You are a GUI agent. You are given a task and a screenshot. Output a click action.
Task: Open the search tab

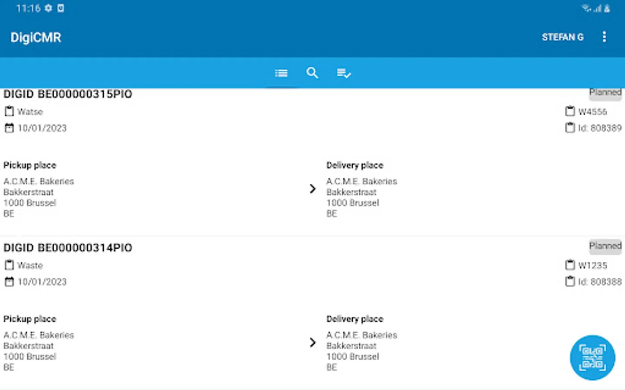click(x=312, y=73)
